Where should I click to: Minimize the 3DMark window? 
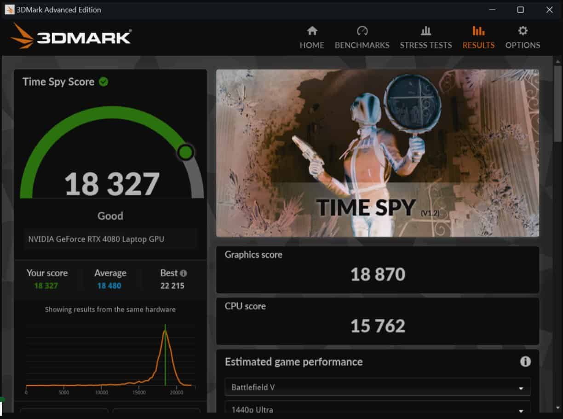tap(492, 10)
